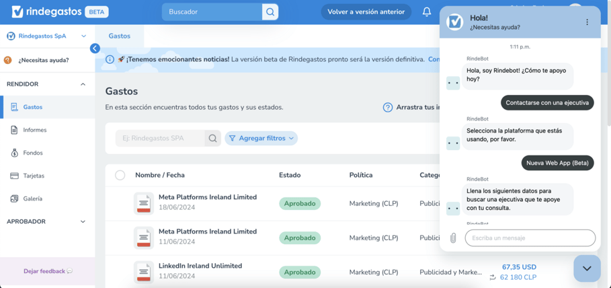
Task: Click the search magnifier button beside Buscador
Action: 270,11
